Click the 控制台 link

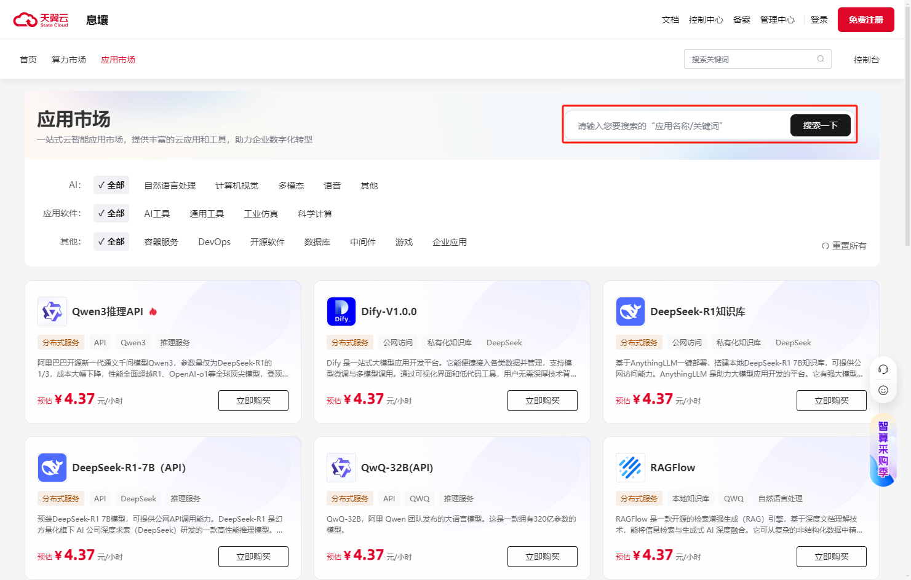coord(867,60)
